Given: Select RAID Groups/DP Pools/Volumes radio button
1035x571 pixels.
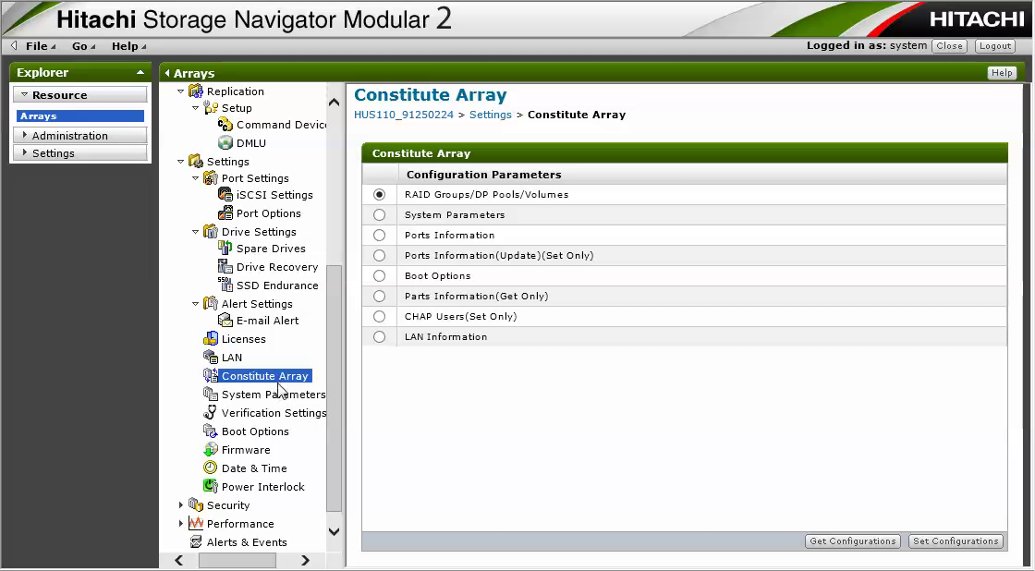Looking at the screenshot, I should [x=379, y=195].
